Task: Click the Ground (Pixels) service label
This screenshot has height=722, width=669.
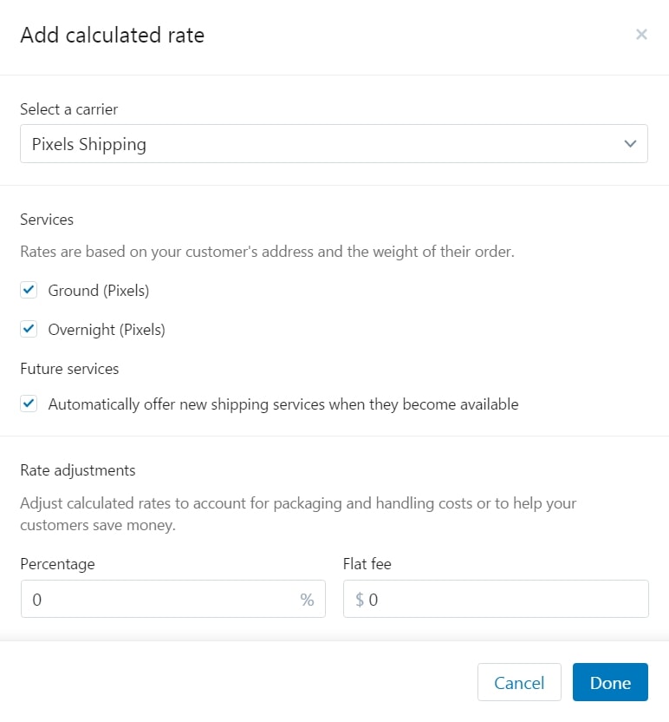Action: click(x=99, y=291)
